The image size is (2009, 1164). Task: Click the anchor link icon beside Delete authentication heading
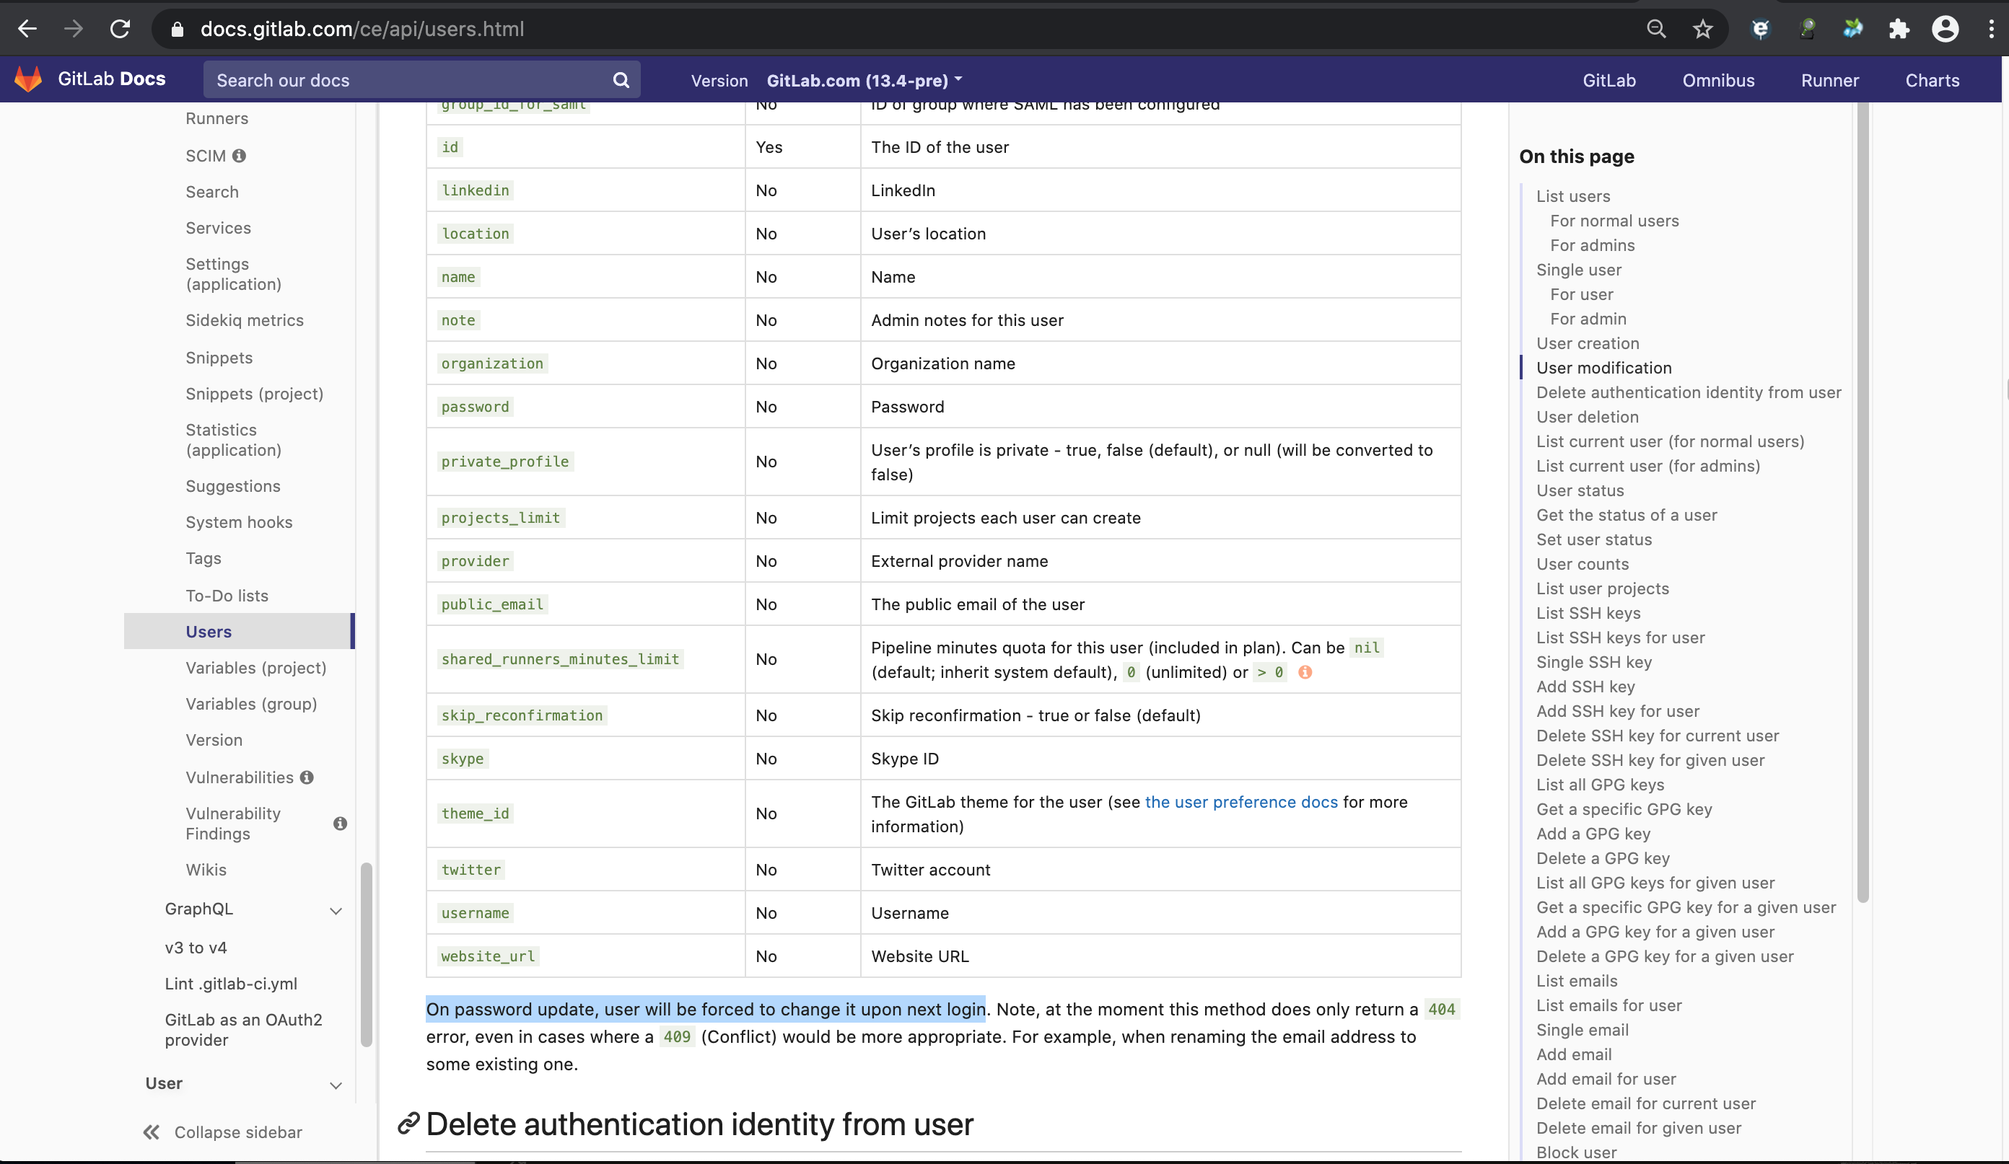(408, 1124)
